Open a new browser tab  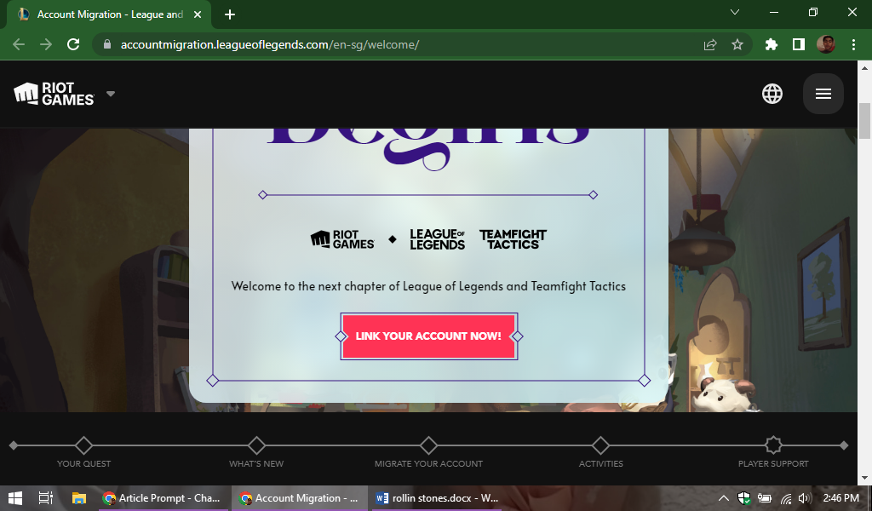[230, 14]
